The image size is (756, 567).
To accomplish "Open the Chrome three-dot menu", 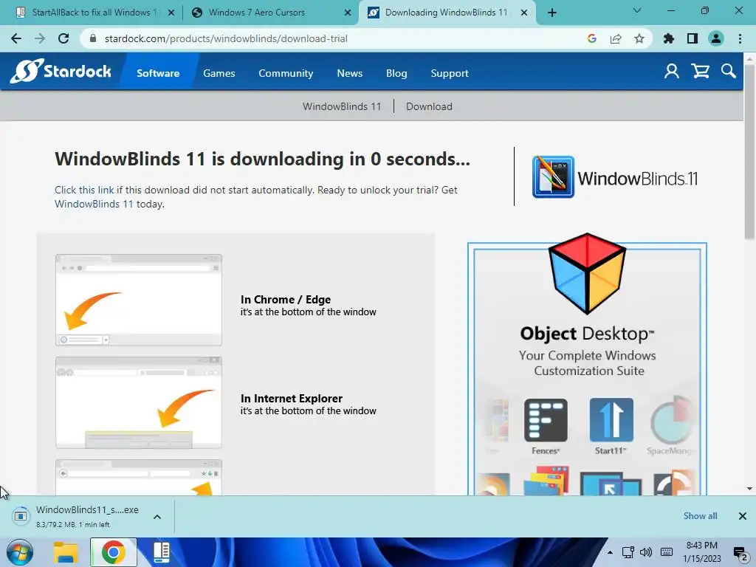I will tap(740, 38).
